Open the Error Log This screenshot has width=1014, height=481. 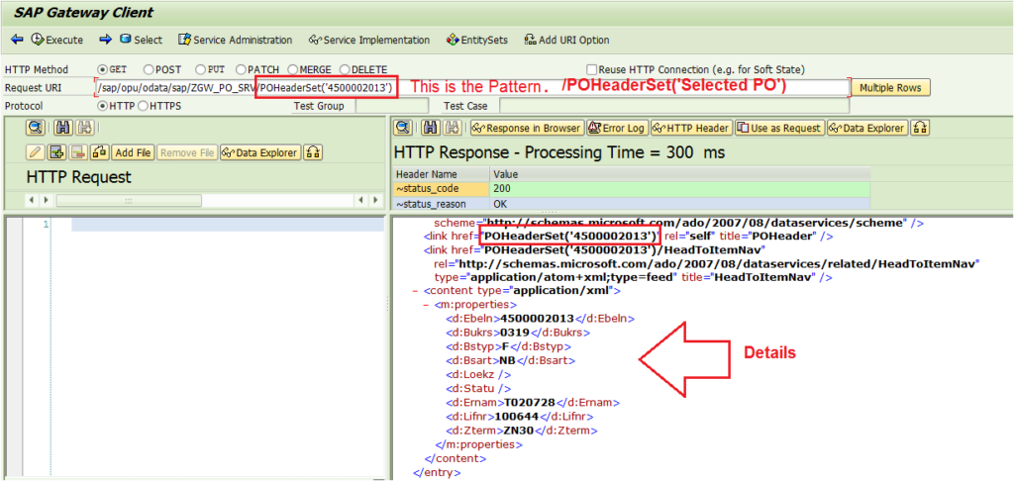coord(617,128)
